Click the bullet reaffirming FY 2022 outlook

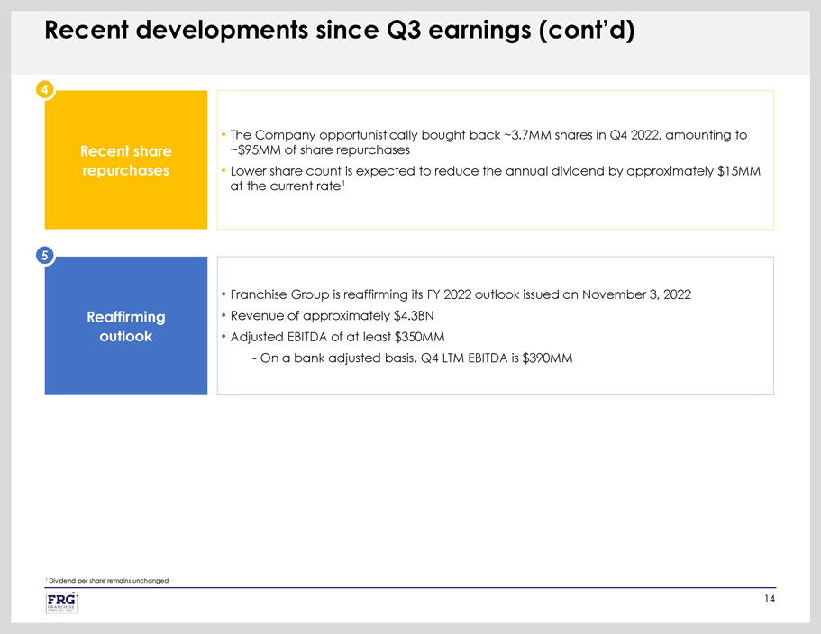click(460, 294)
